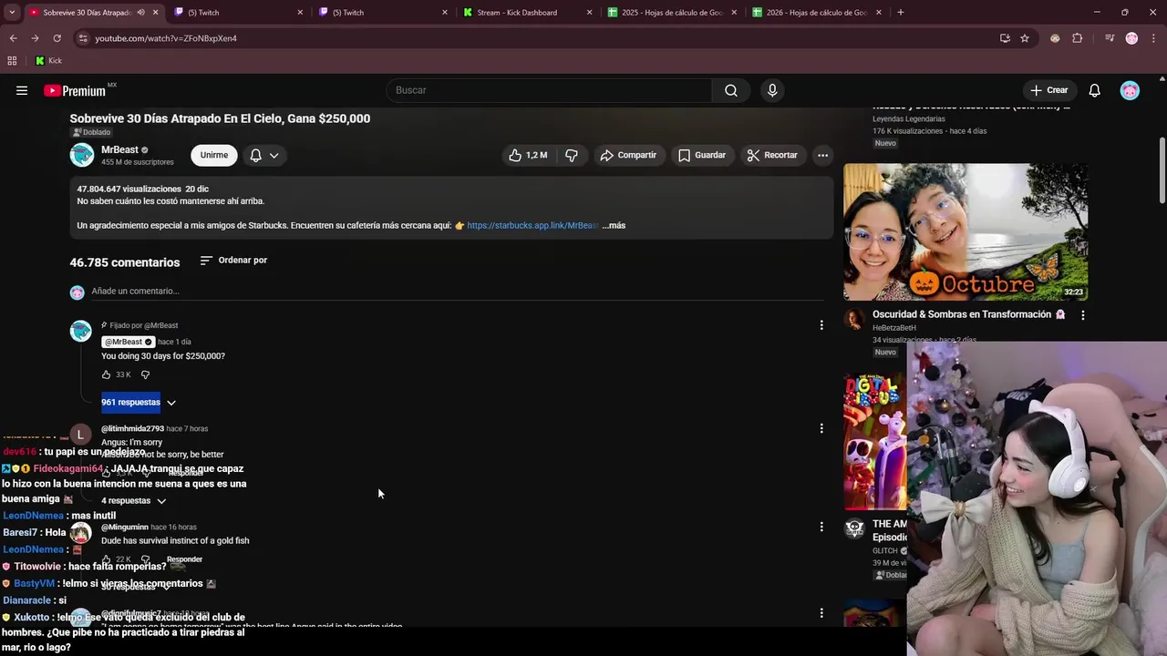The width and height of the screenshot is (1167, 656).
Task: Open notifications bell in YouTube header
Action: click(1095, 90)
